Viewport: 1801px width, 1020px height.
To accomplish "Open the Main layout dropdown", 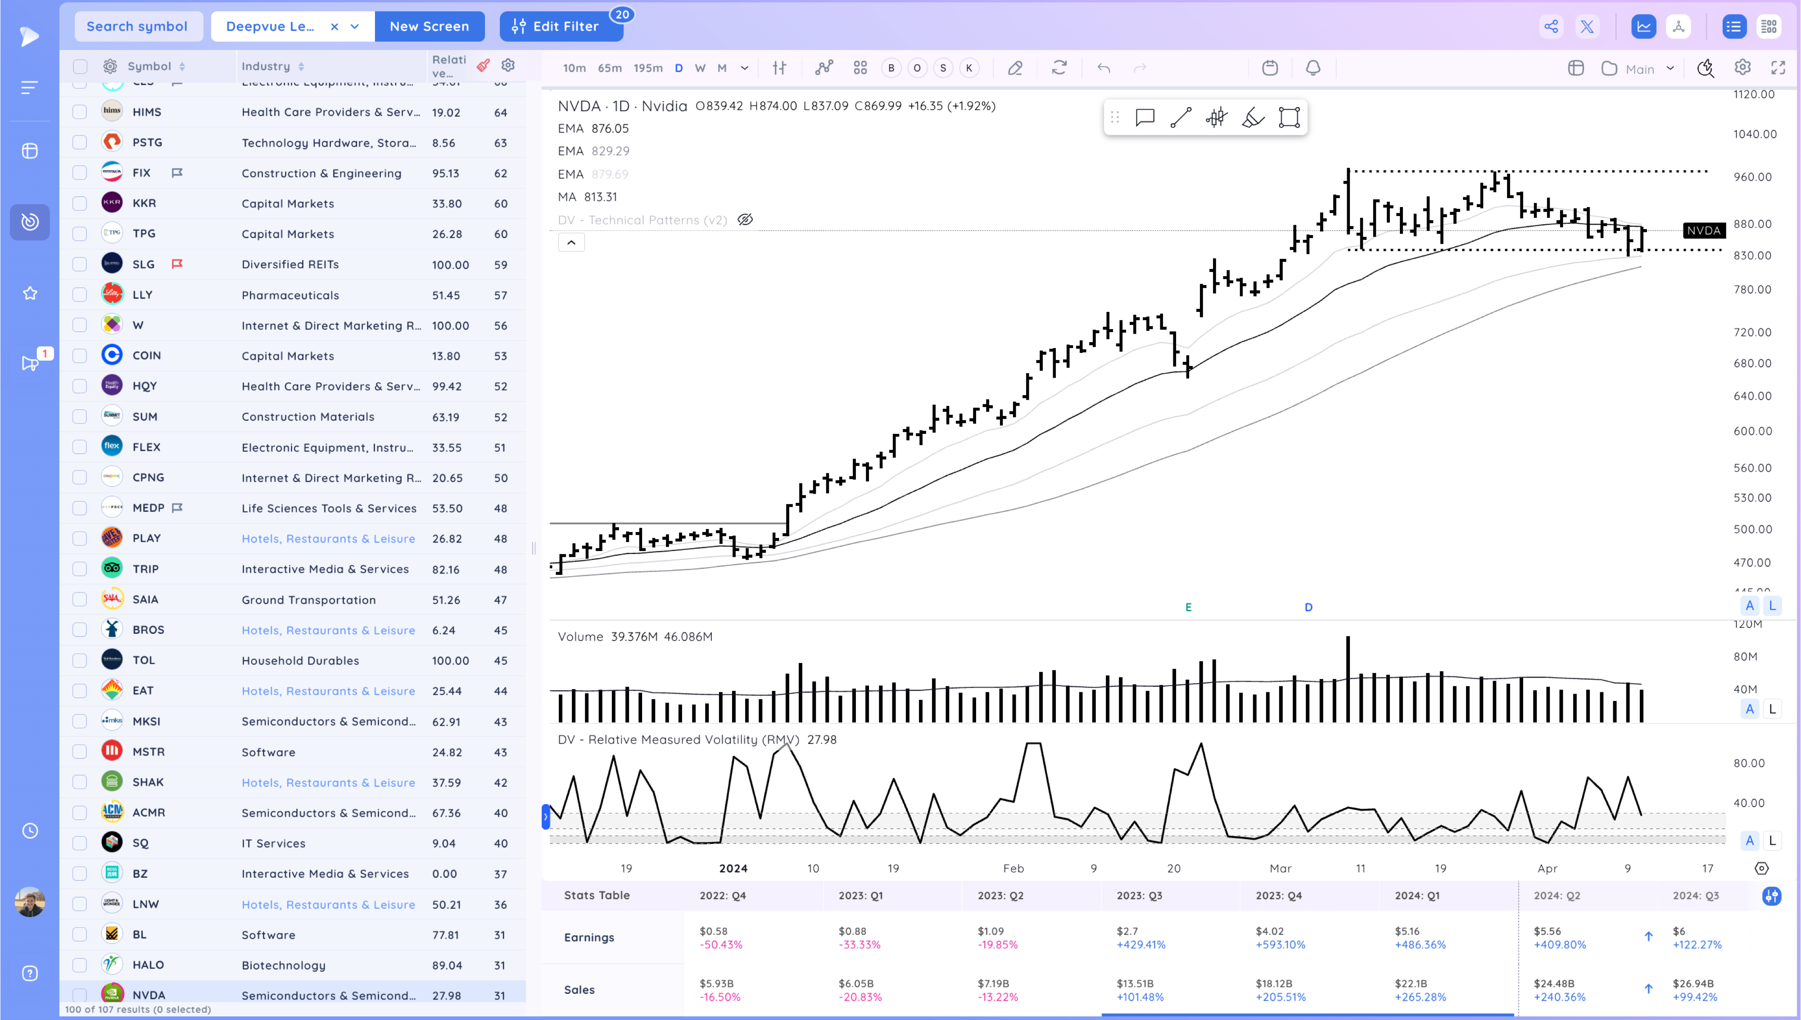I will (1637, 68).
